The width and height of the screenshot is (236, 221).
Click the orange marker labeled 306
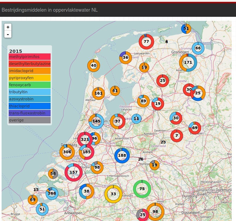click(67, 152)
